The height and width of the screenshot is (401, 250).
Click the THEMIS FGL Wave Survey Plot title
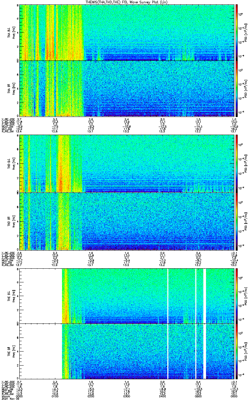(126, 2)
